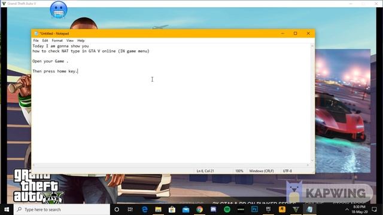Open the Action Center notifications
Viewport: 383px width, 215px height.
pyautogui.click(x=374, y=210)
